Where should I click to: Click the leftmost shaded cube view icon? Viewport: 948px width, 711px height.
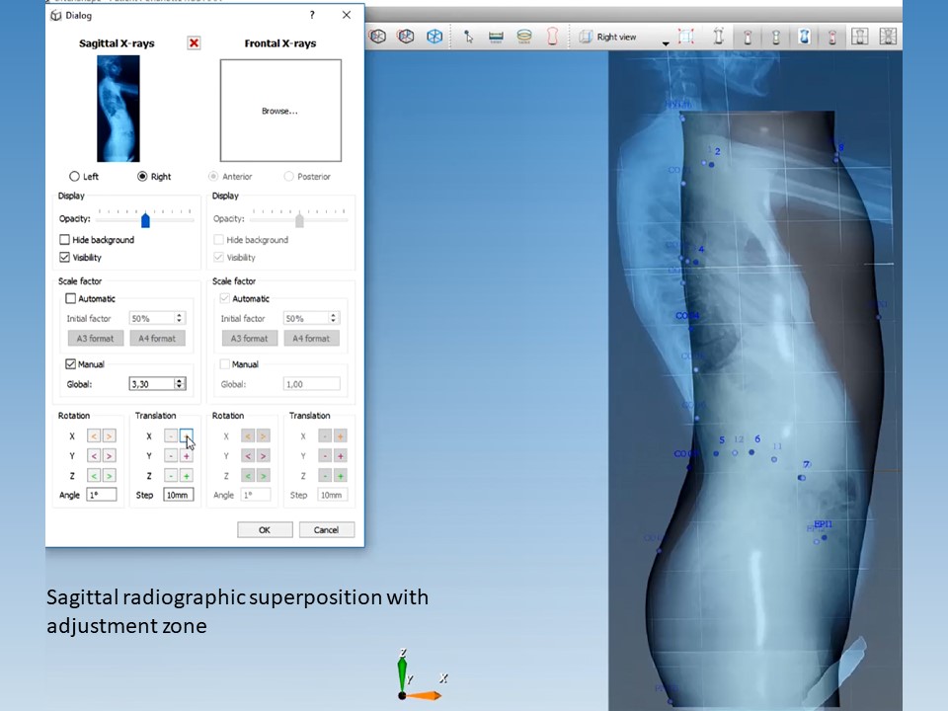(377, 37)
